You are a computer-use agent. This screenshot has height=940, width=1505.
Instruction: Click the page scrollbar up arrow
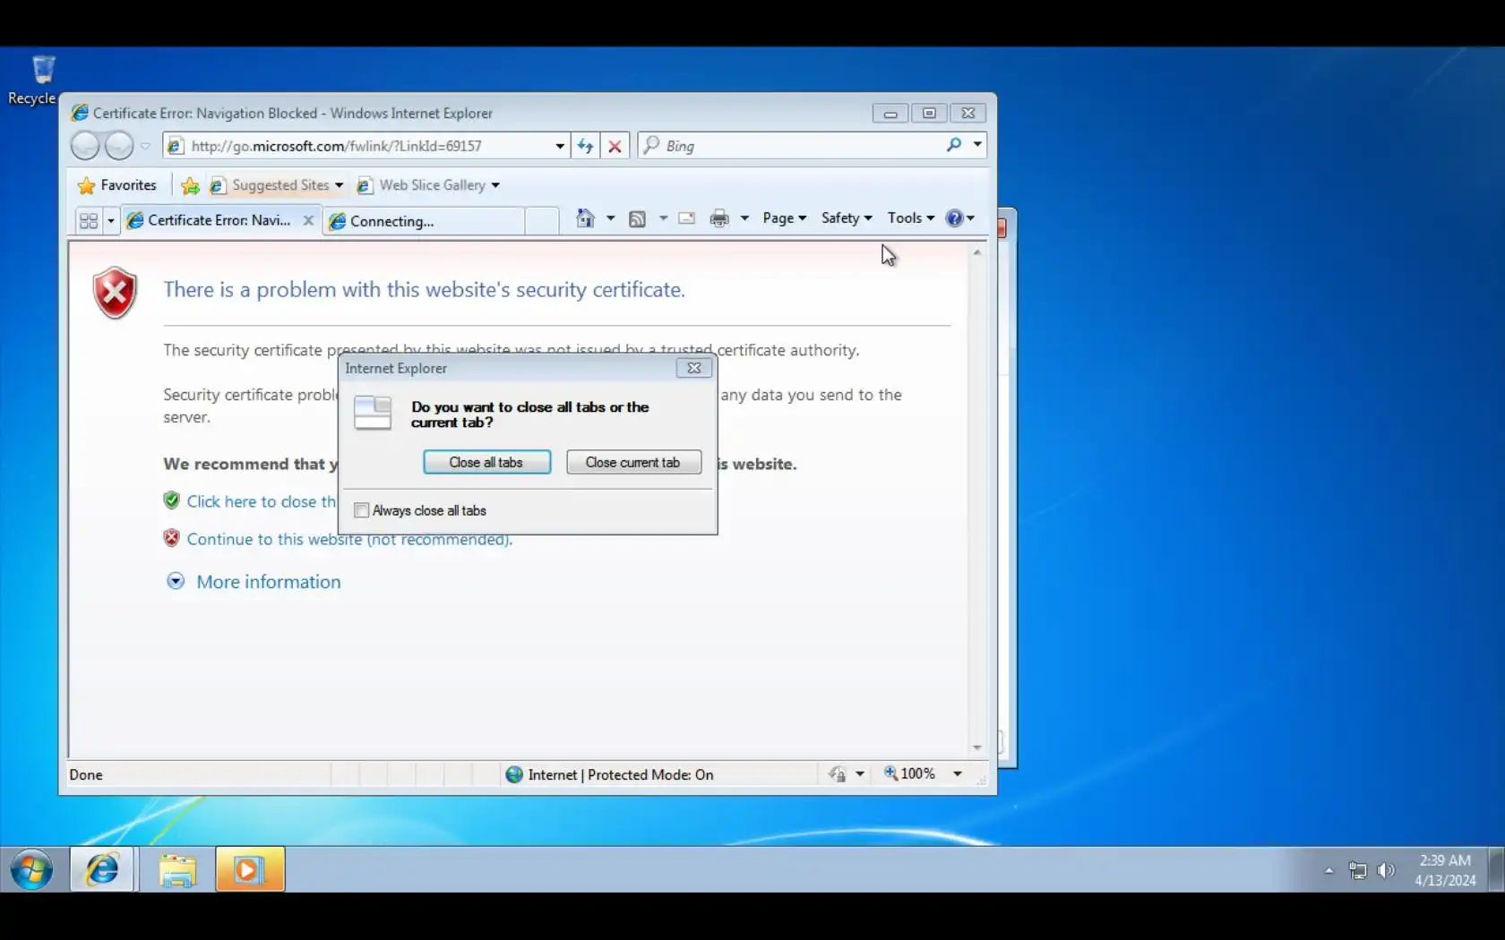tap(977, 252)
